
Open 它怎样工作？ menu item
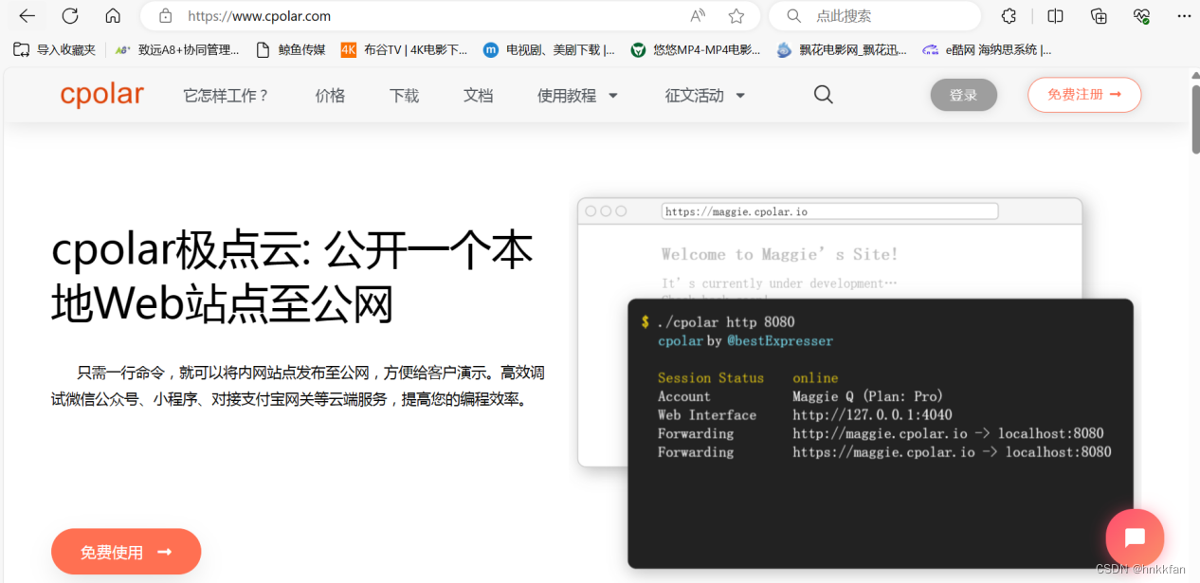227,96
